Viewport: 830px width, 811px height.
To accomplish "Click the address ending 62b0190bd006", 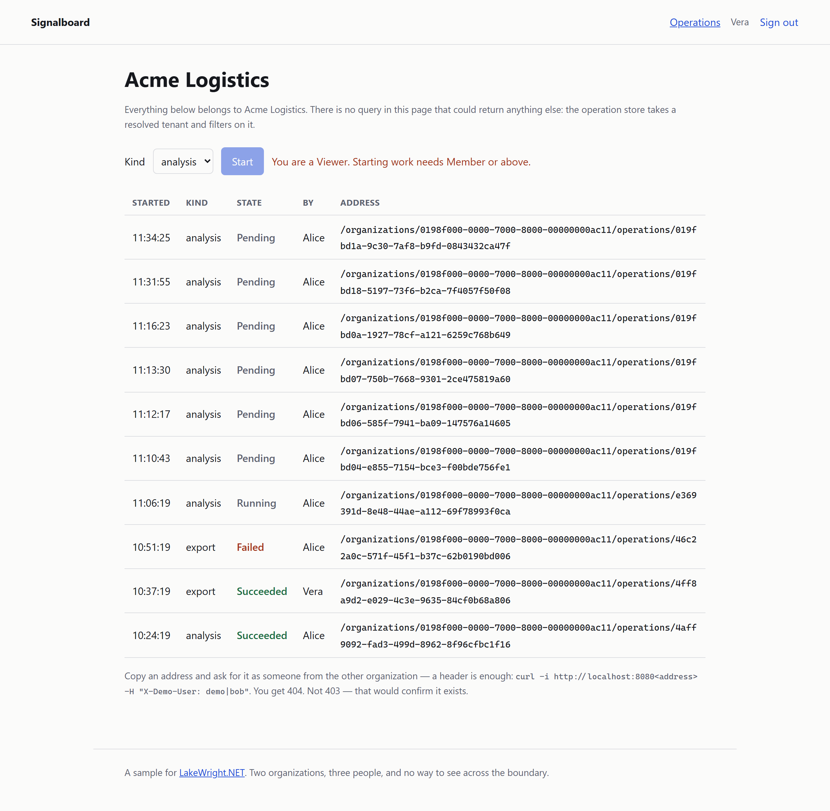I will pos(518,547).
